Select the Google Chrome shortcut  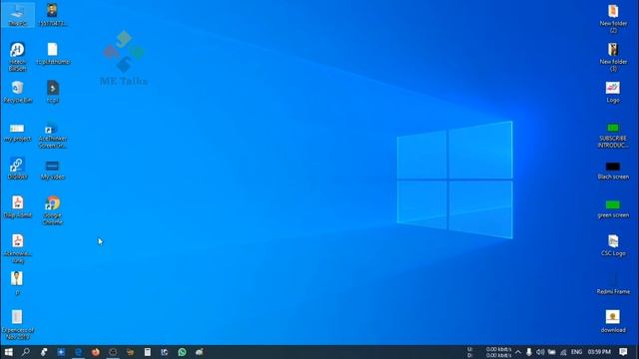point(53,210)
